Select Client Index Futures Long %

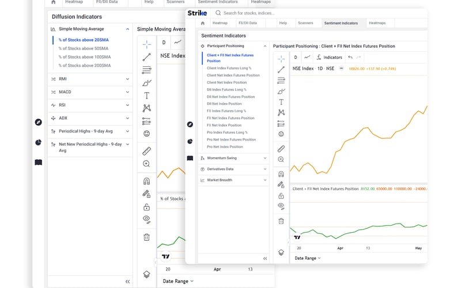(229, 68)
